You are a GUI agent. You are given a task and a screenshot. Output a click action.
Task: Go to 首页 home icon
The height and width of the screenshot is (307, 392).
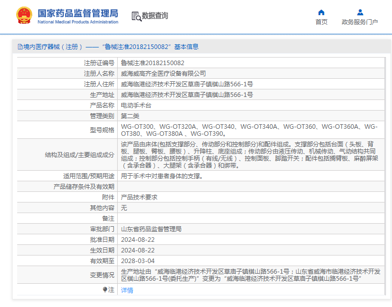tap(321, 12)
